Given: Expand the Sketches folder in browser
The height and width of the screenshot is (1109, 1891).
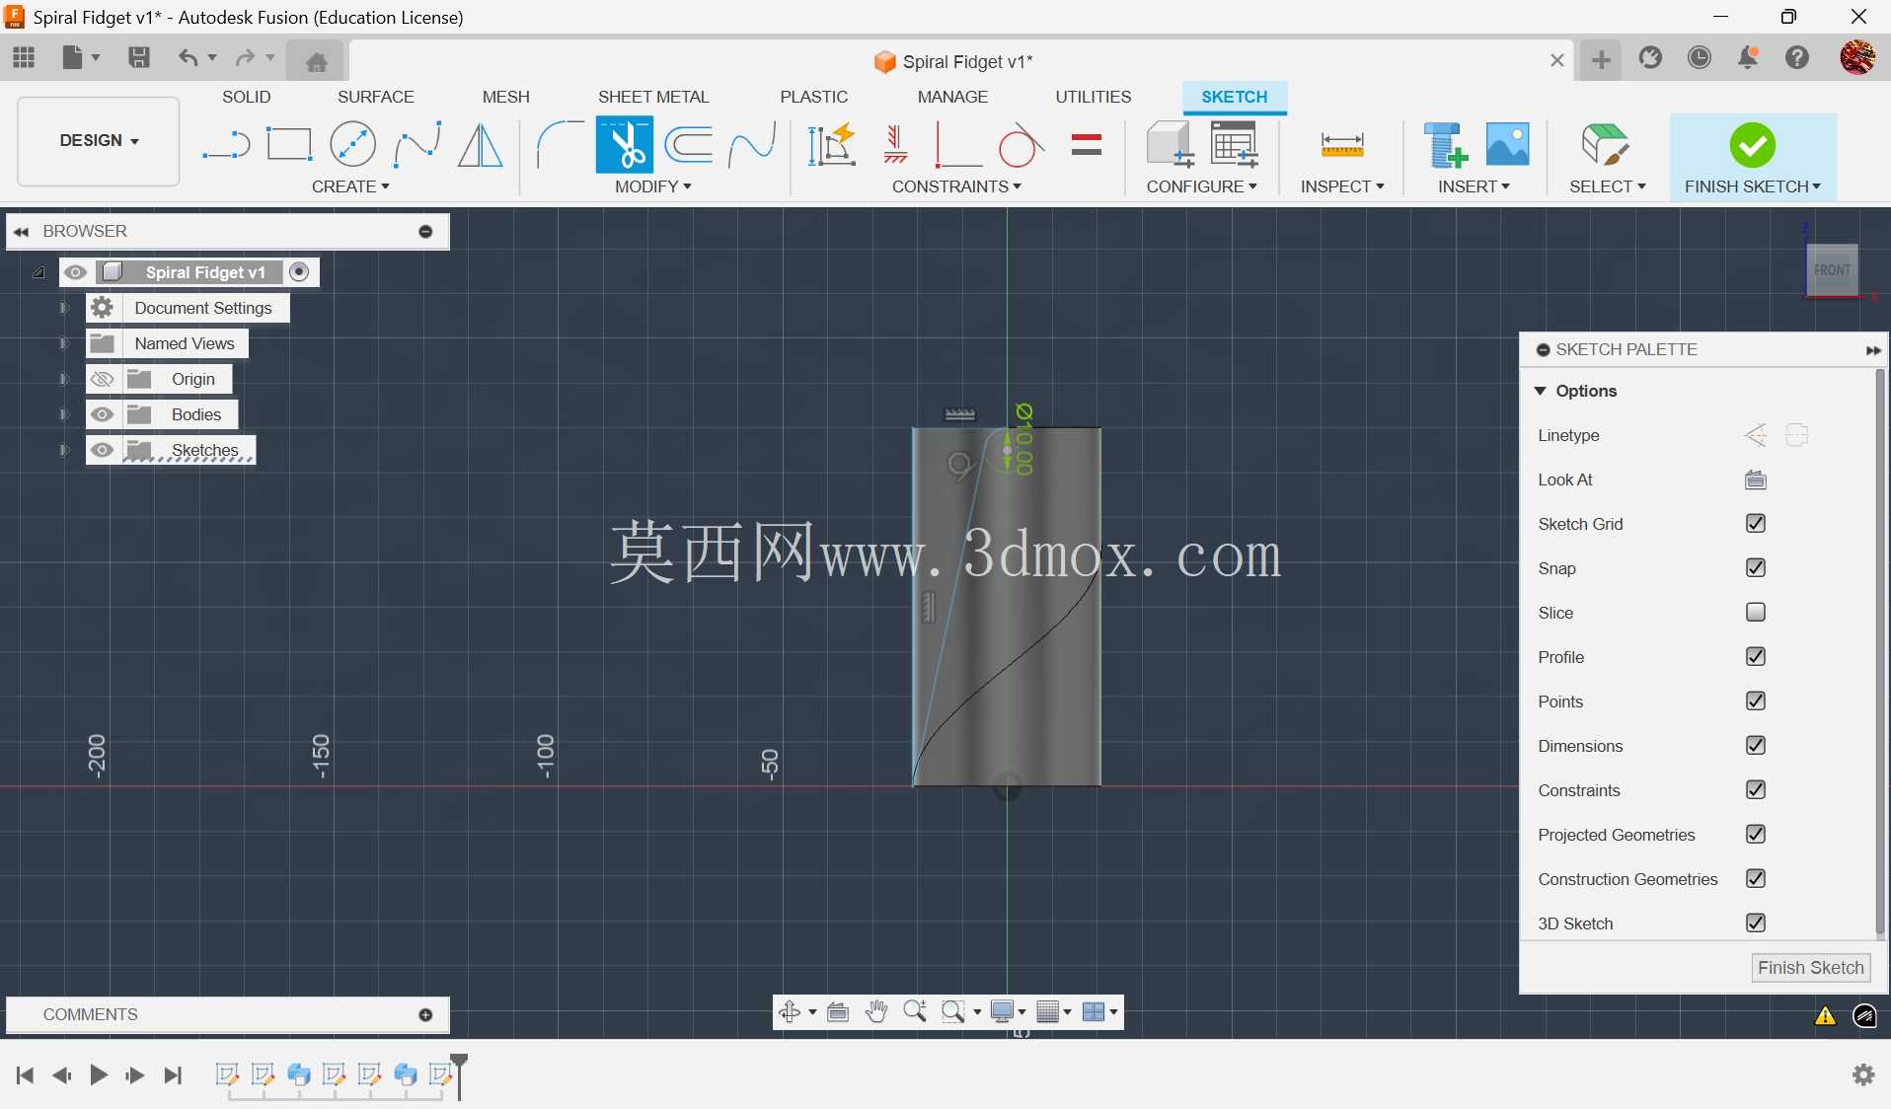Looking at the screenshot, I should click(x=63, y=450).
